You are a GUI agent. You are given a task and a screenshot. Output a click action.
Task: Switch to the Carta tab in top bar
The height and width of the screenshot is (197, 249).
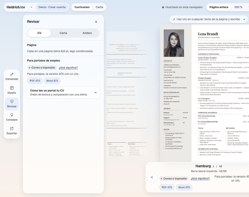coord(99,7)
